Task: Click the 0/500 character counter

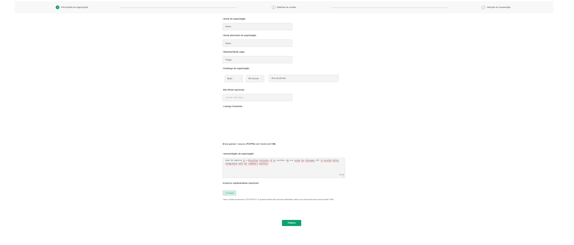Action: click(x=341, y=175)
